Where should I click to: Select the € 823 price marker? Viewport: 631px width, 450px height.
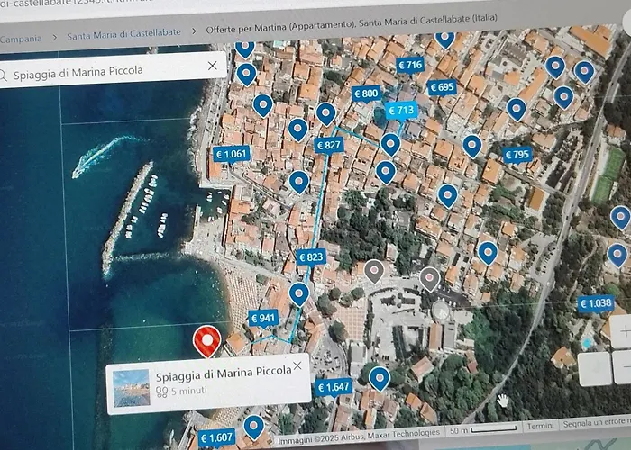311,257
